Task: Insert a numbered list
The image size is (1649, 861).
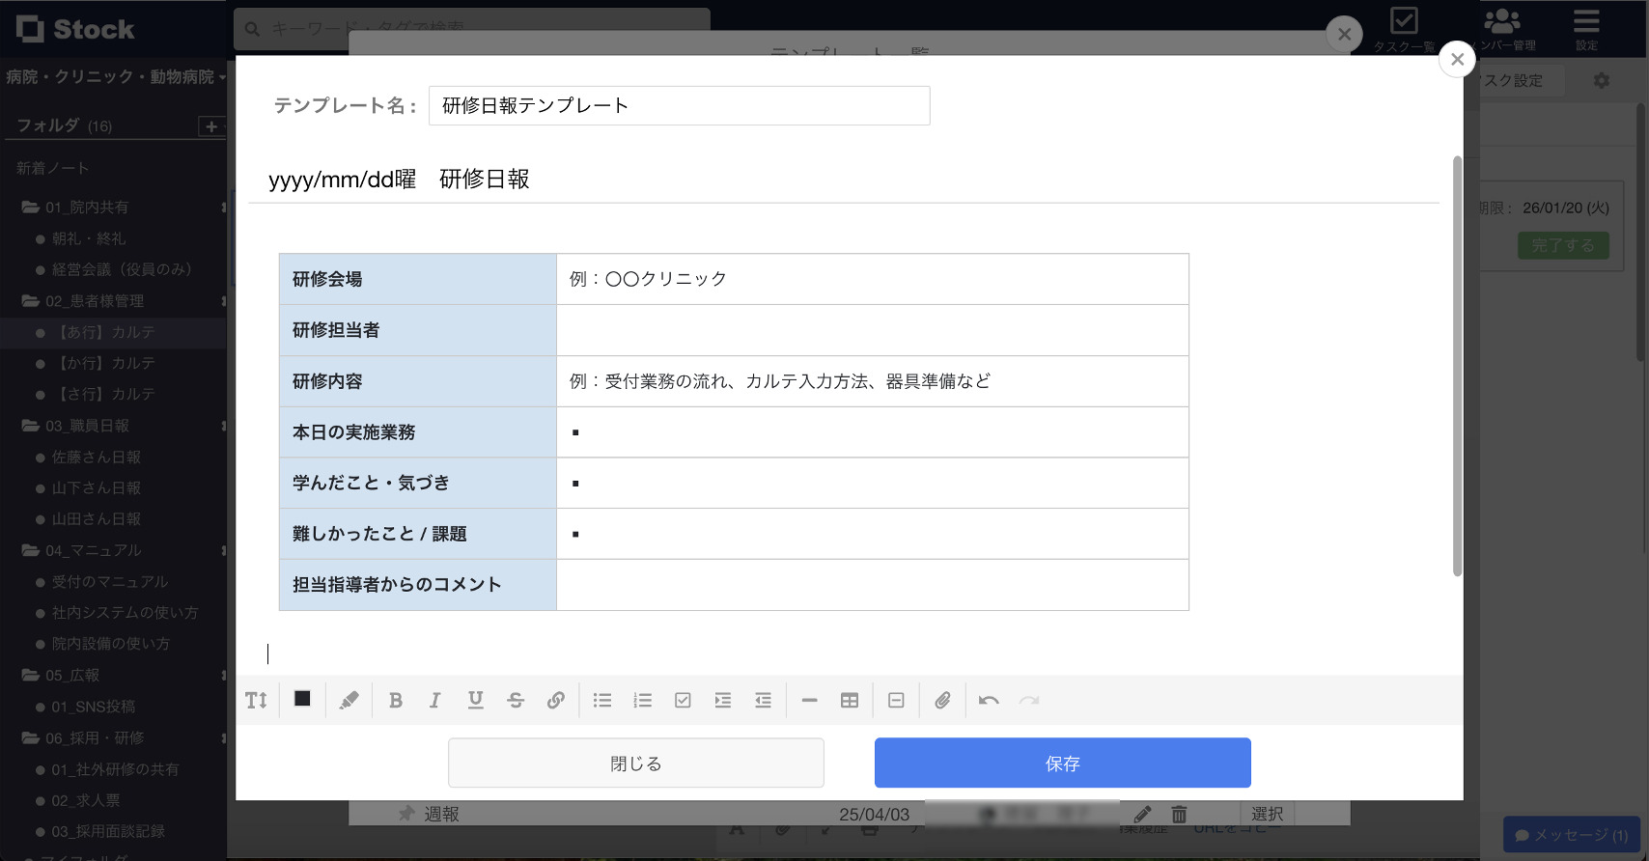Action: [643, 701]
